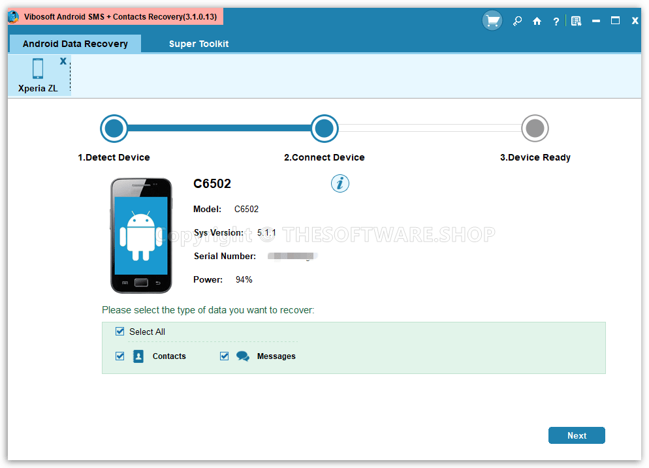This screenshot has height=468, width=649.
Task: Click the 'Select All' label text
Action: (x=147, y=332)
